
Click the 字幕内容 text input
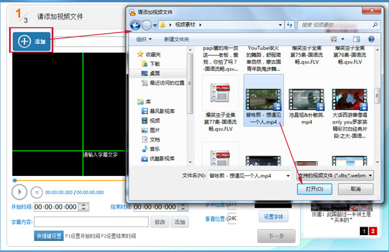(91, 222)
